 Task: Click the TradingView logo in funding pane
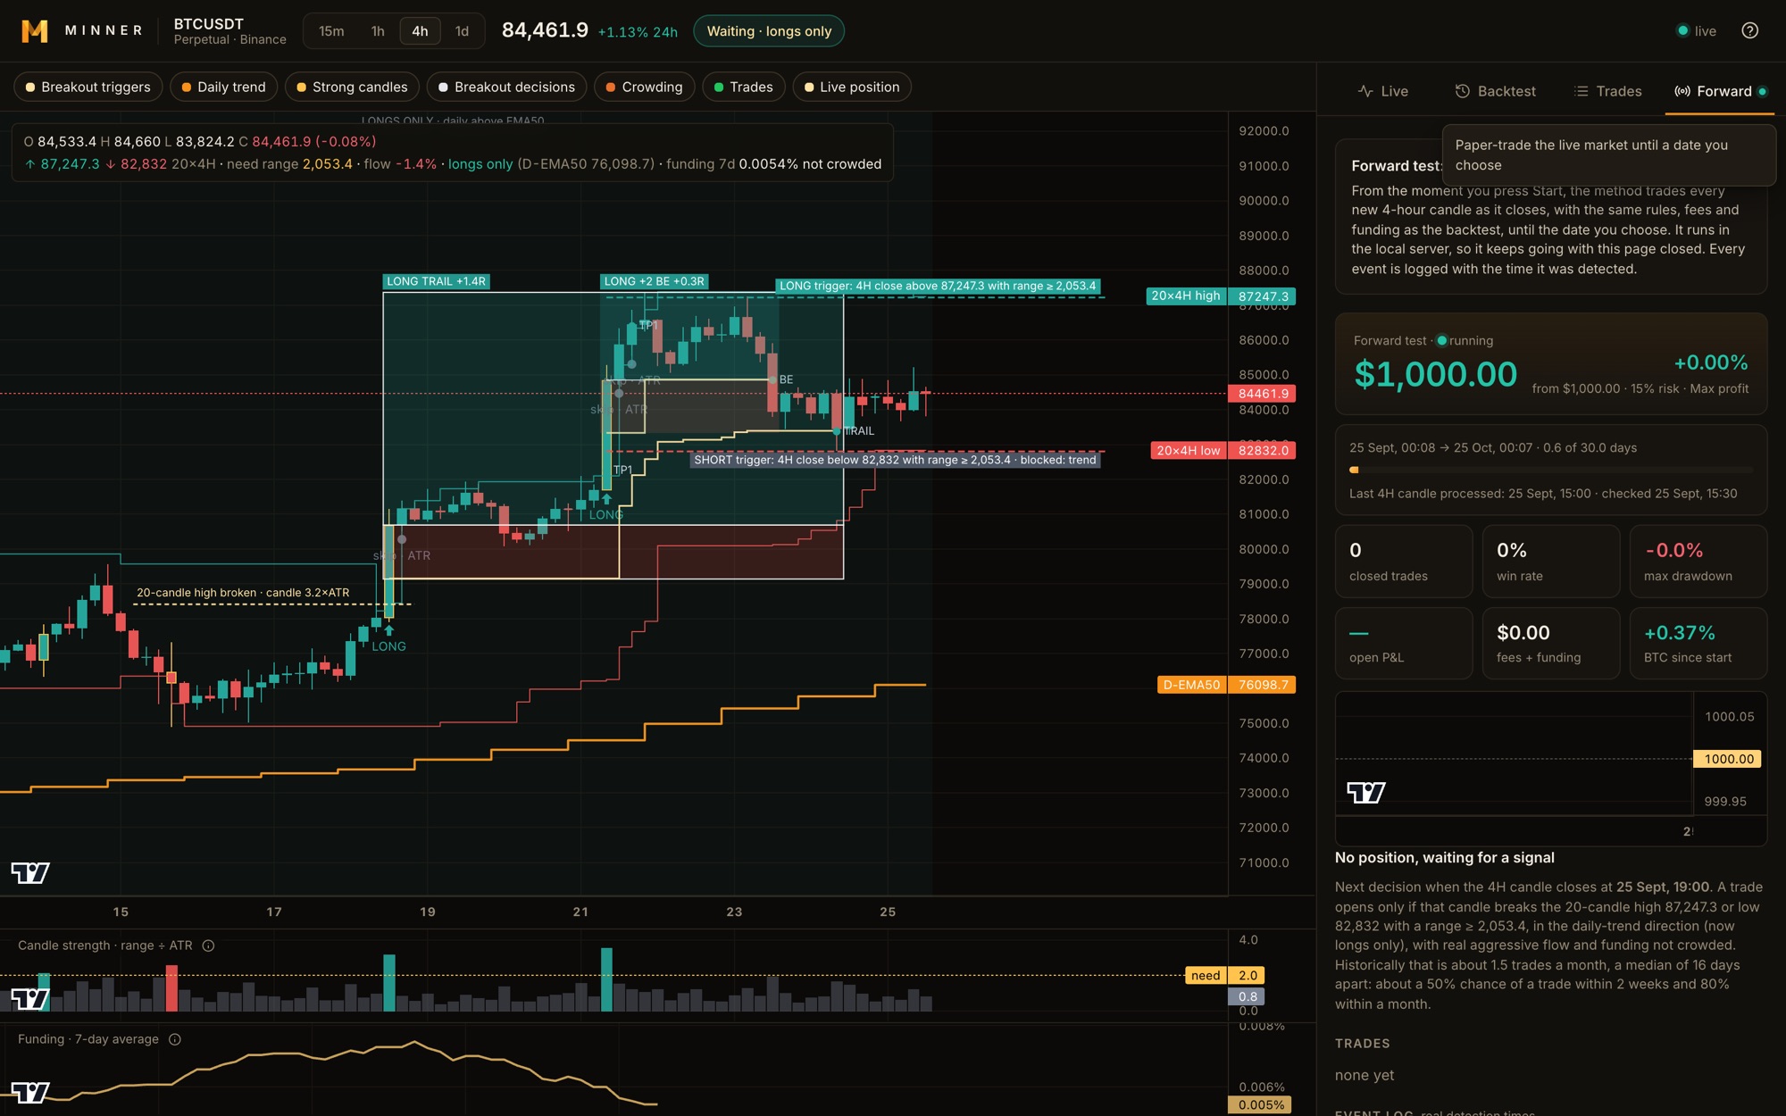(x=30, y=1092)
